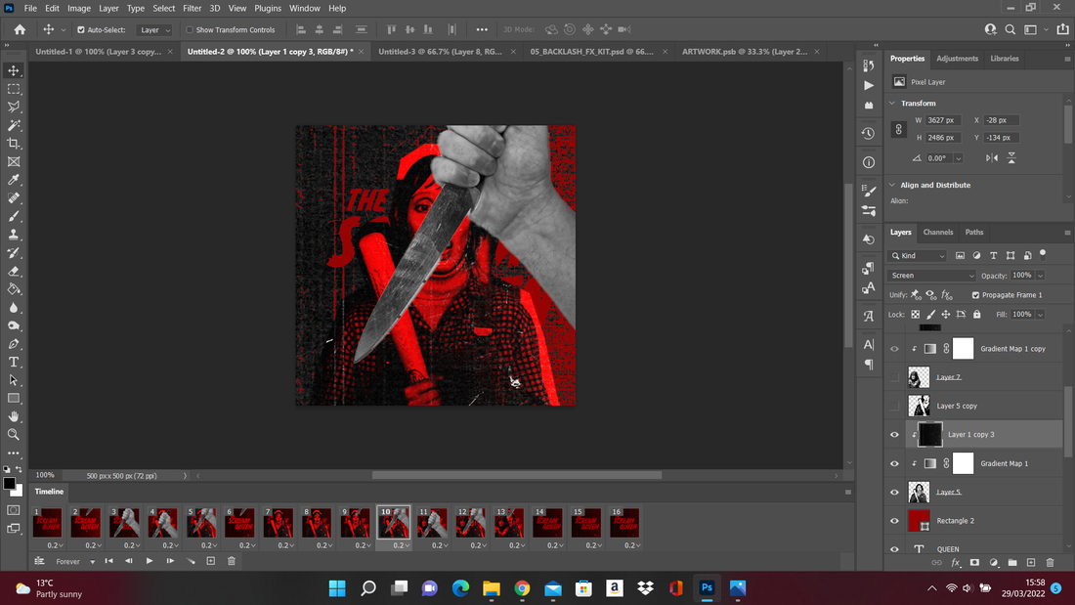Viewport: 1075px width, 605px height.
Task: Select the Zoom tool
Action: (x=14, y=435)
